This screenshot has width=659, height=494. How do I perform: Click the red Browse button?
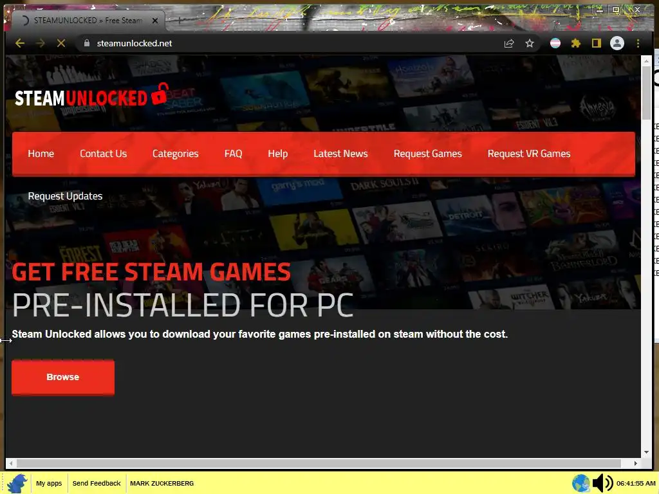point(63,377)
